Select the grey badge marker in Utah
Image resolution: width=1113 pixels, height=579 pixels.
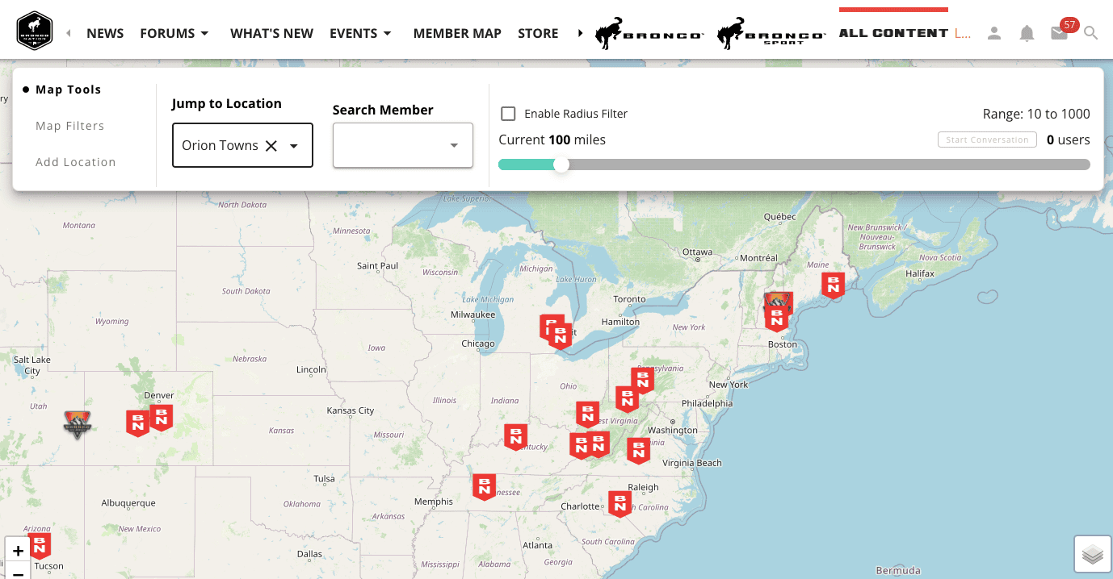click(x=78, y=424)
